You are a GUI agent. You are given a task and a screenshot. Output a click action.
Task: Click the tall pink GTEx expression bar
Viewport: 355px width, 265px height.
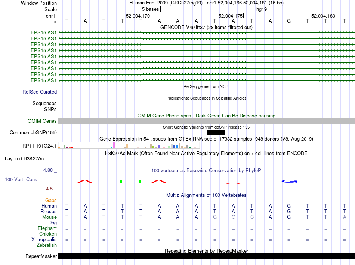[x=114, y=145]
